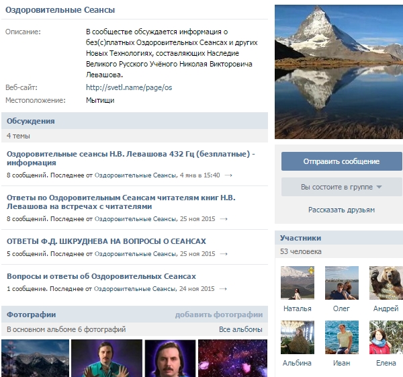Click the 4 темы topics count
The image size is (403, 377).
18,136
